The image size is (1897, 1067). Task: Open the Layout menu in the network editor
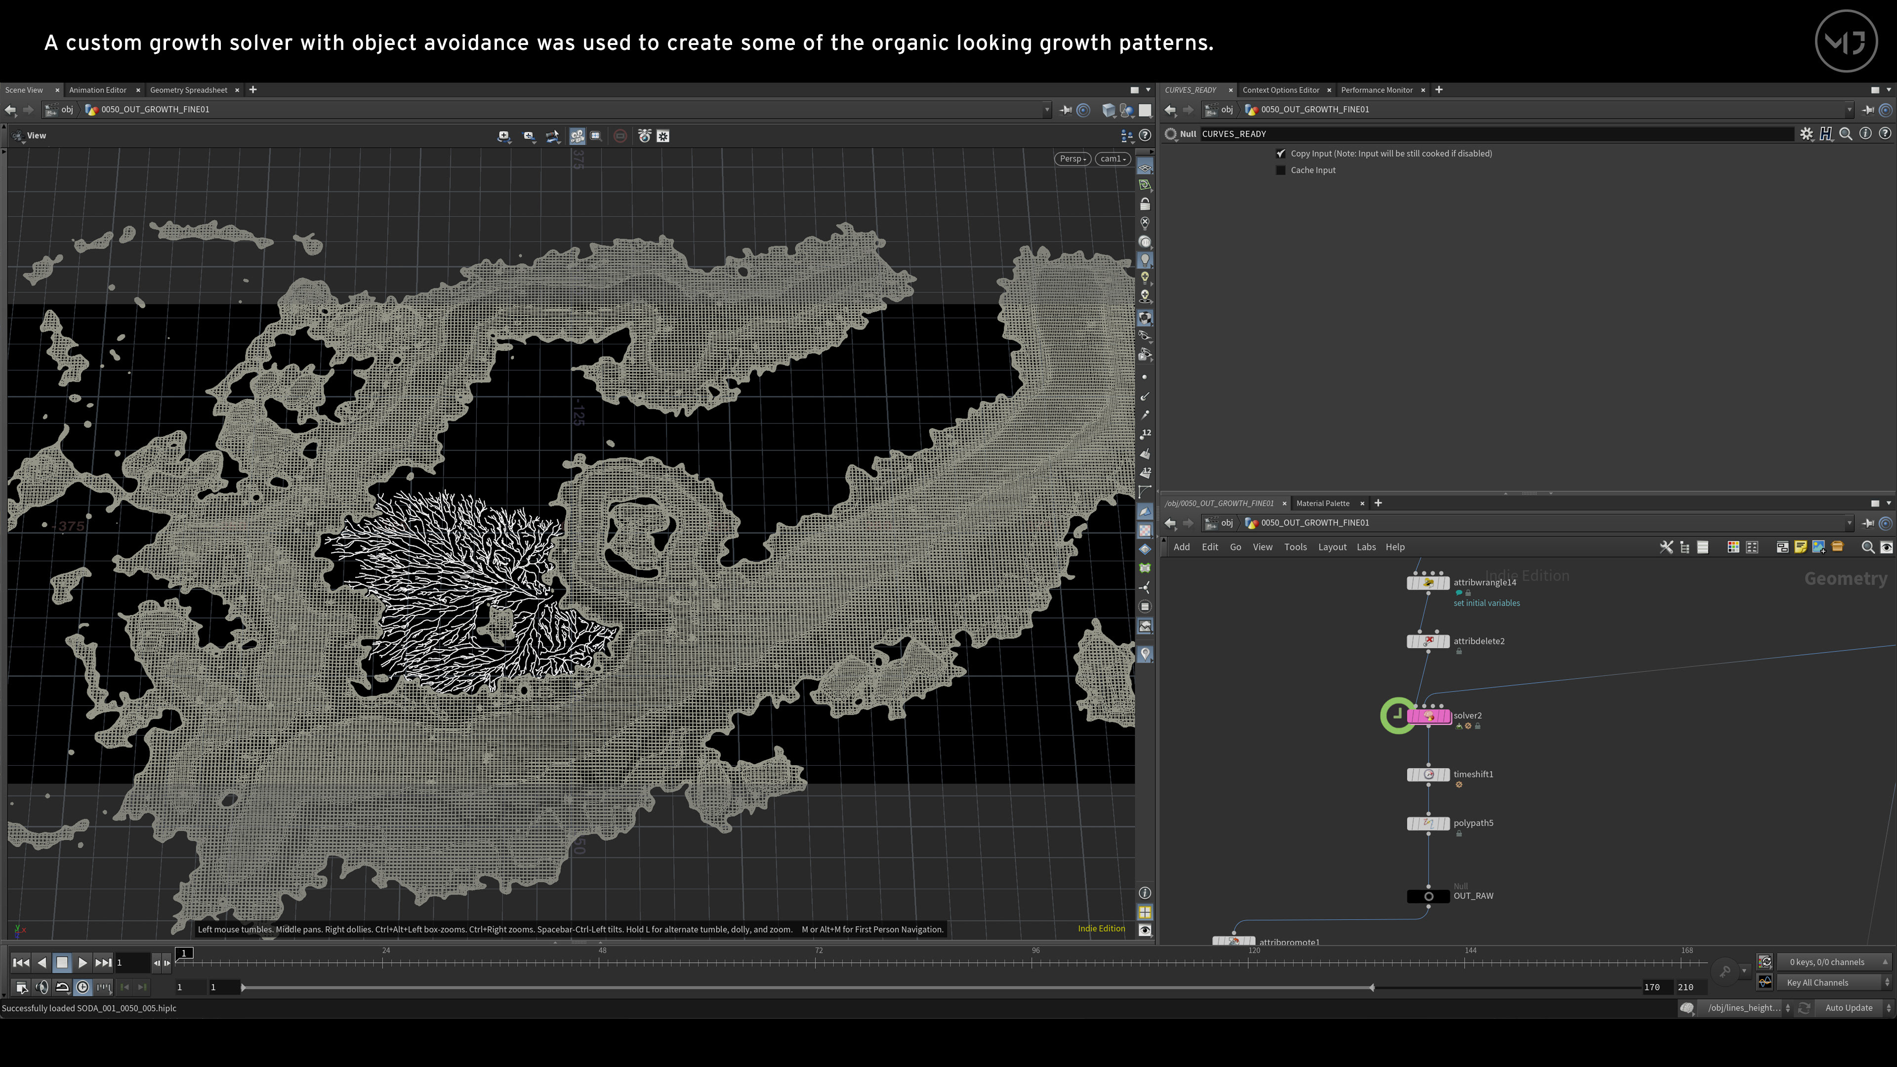pos(1331,547)
